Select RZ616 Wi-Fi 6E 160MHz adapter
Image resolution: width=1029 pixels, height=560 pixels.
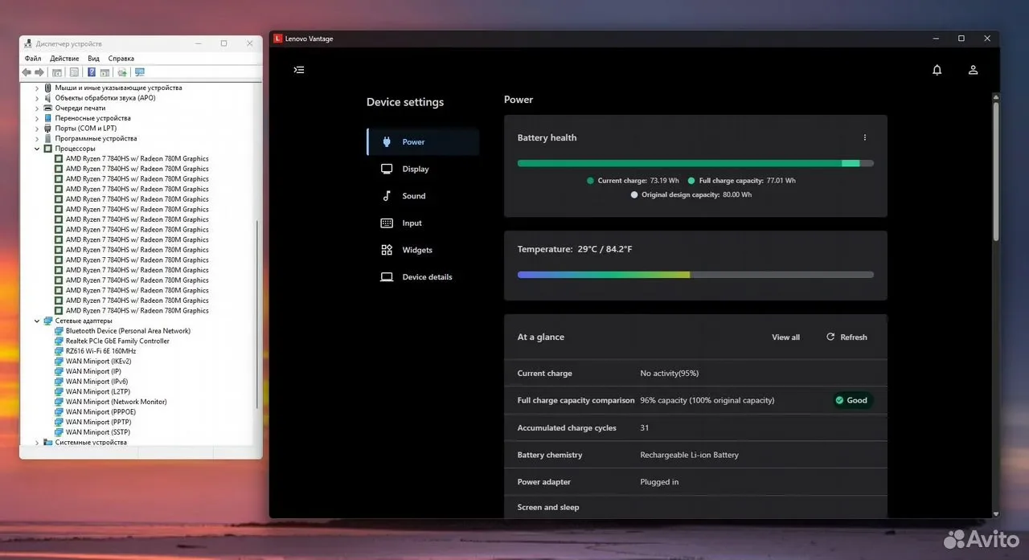tap(100, 351)
